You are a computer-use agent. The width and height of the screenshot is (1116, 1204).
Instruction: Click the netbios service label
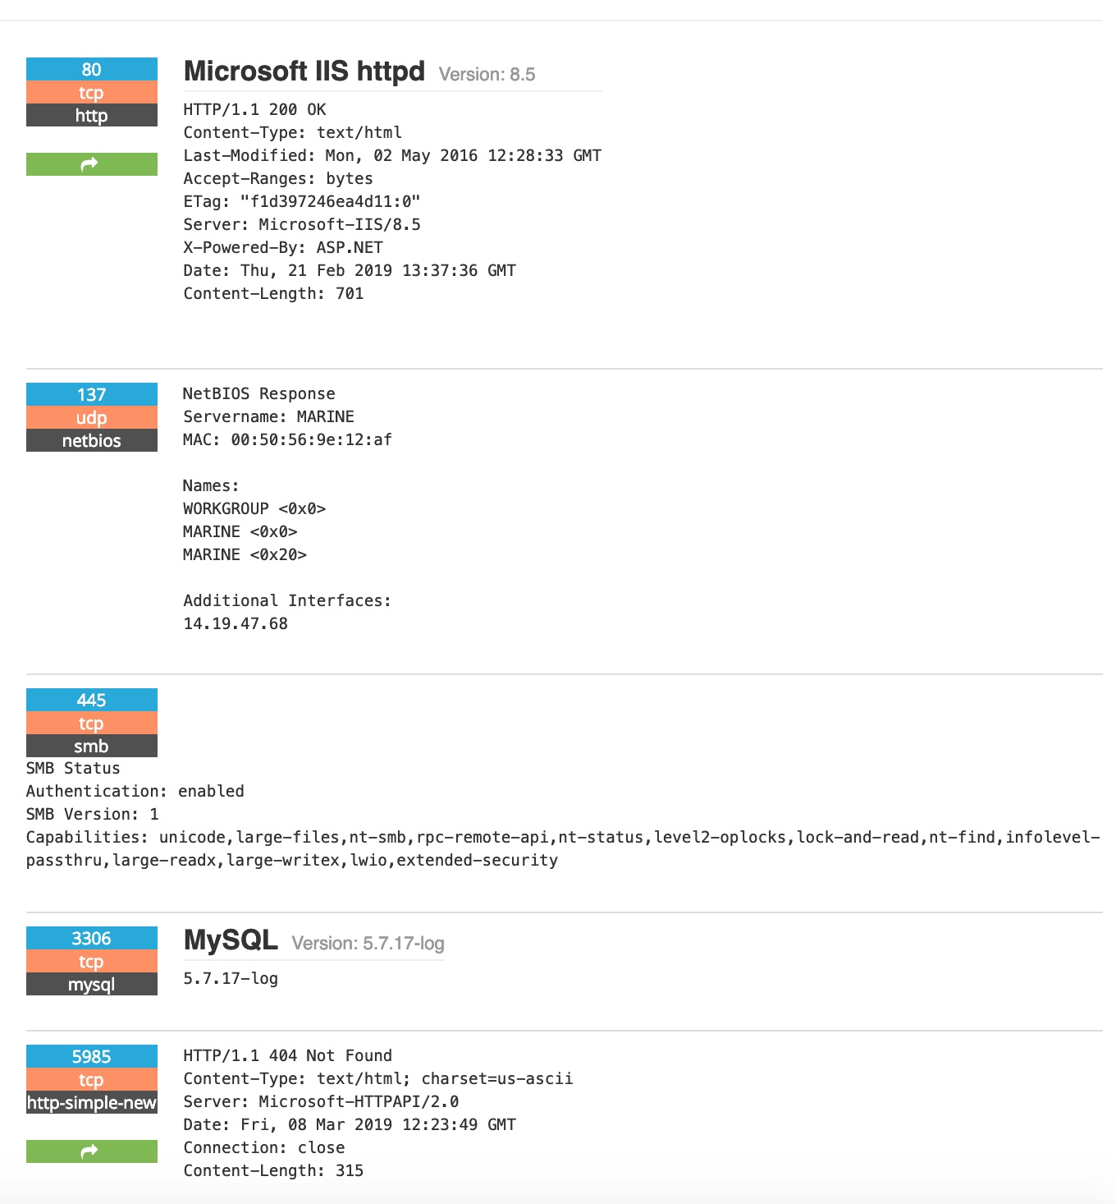(x=91, y=440)
